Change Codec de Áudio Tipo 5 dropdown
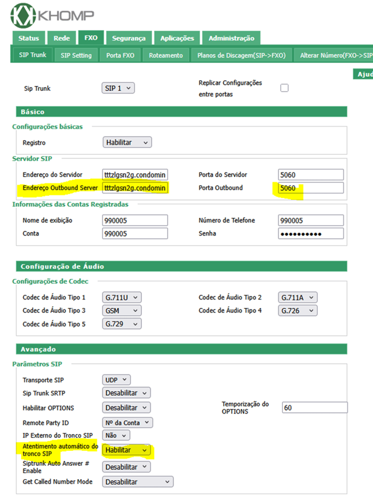 click(x=122, y=323)
